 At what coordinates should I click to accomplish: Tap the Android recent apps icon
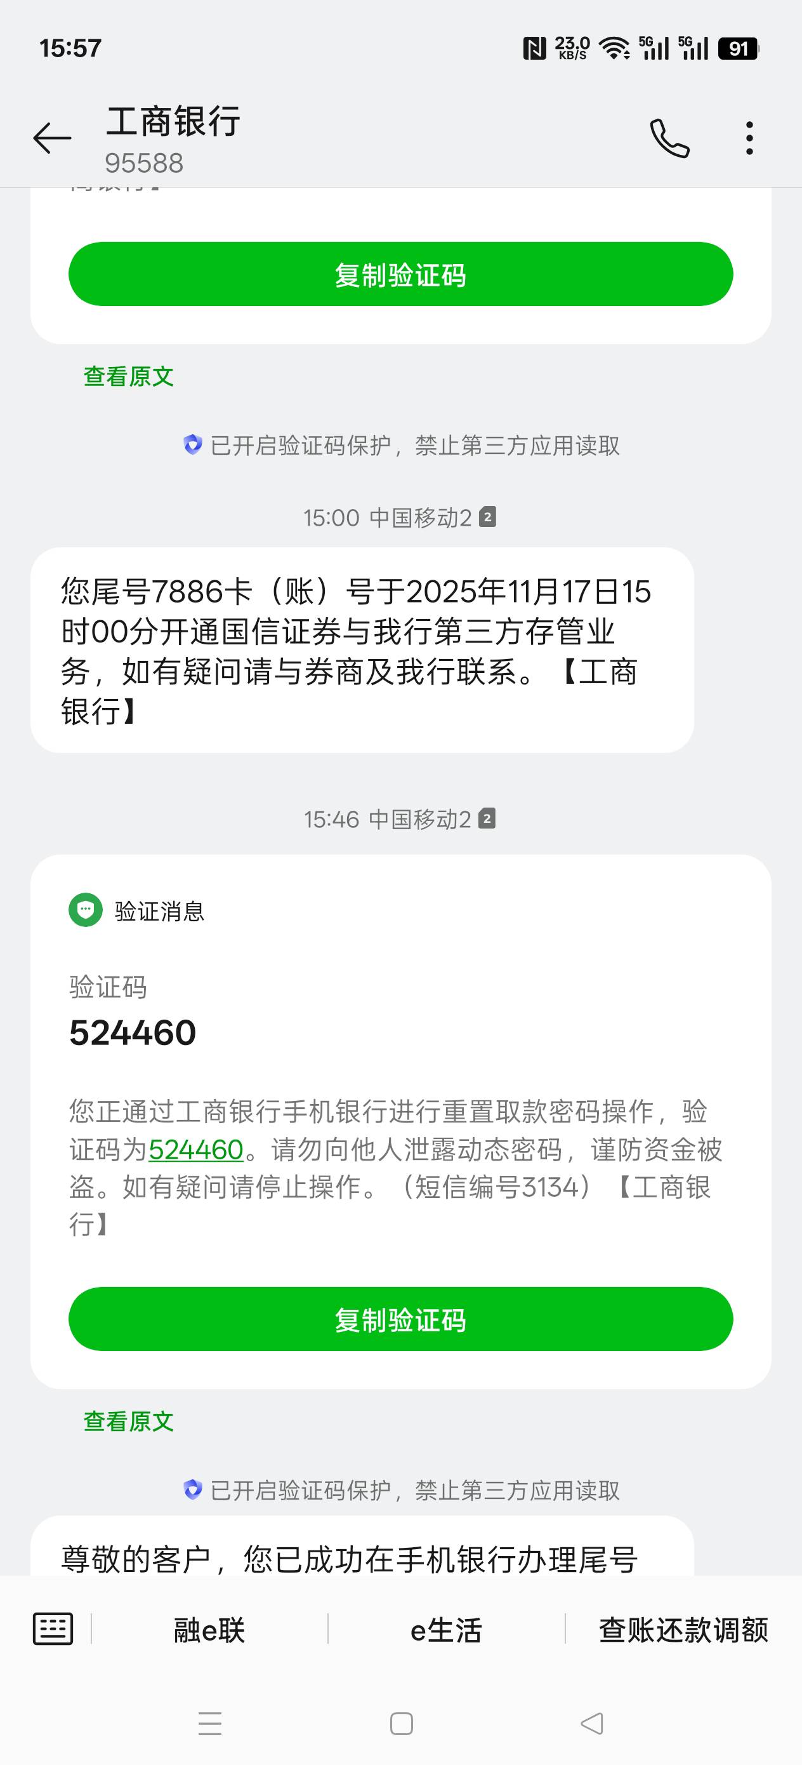click(x=209, y=1722)
